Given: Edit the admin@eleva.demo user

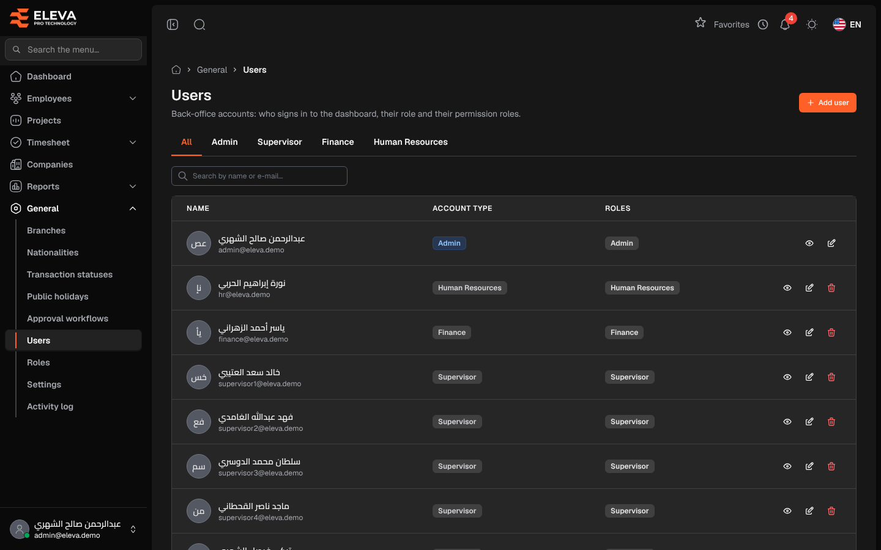Looking at the screenshot, I should (x=831, y=243).
